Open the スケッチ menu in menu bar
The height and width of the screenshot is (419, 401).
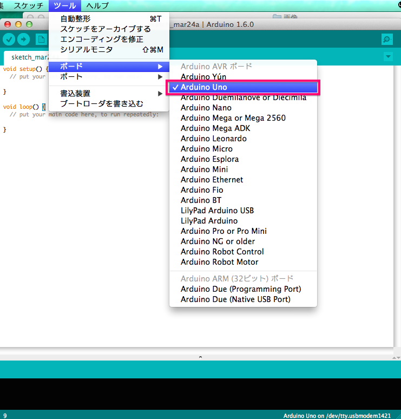(29, 5)
